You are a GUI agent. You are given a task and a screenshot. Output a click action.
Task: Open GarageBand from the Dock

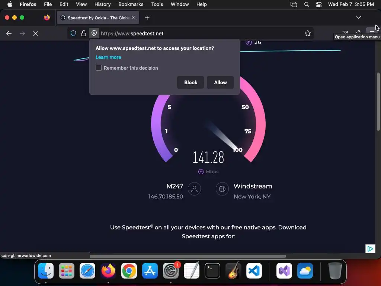point(233,271)
